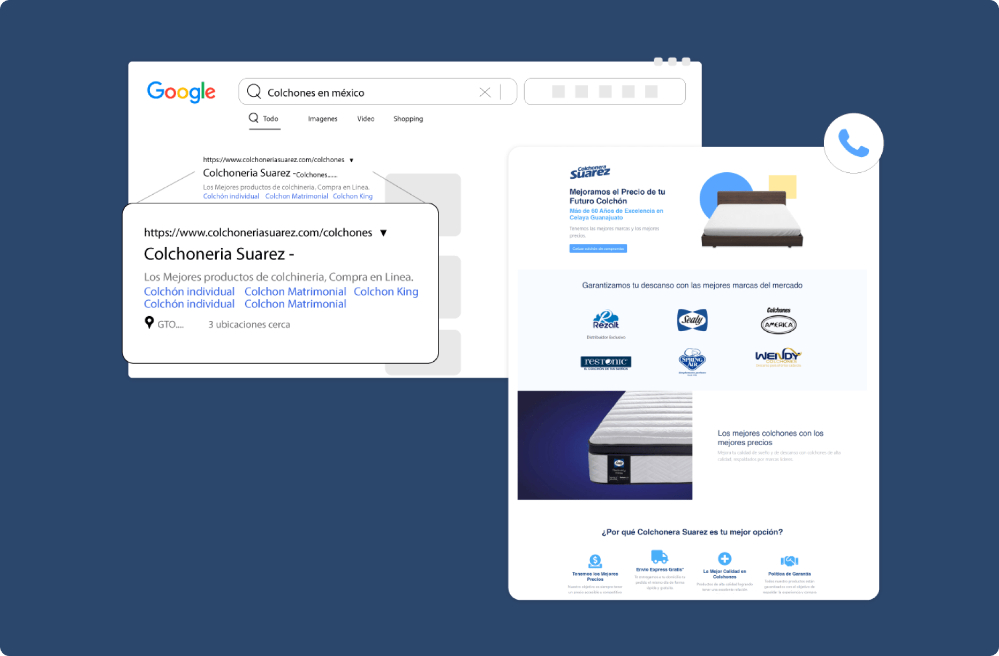The image size is (999, 656).
Task: Open "Colchon King" link in the enlarged result card
Action: tap(386, 292)
